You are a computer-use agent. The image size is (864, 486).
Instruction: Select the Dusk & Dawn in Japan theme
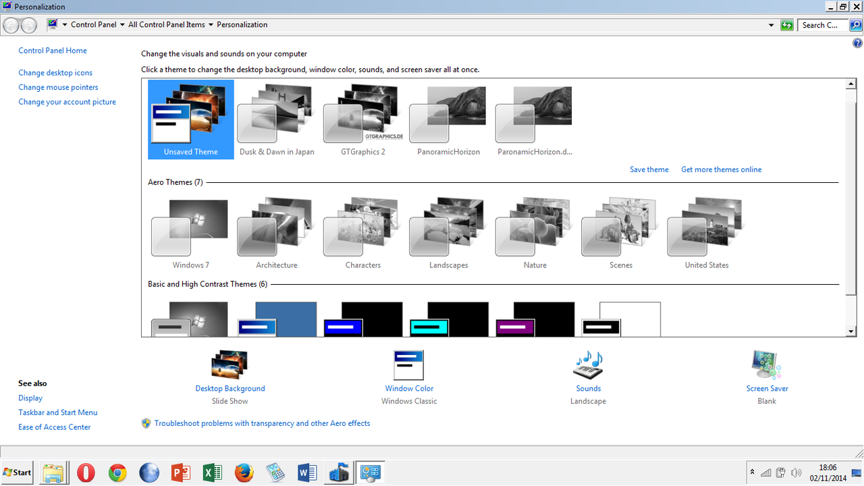point(277,119)
